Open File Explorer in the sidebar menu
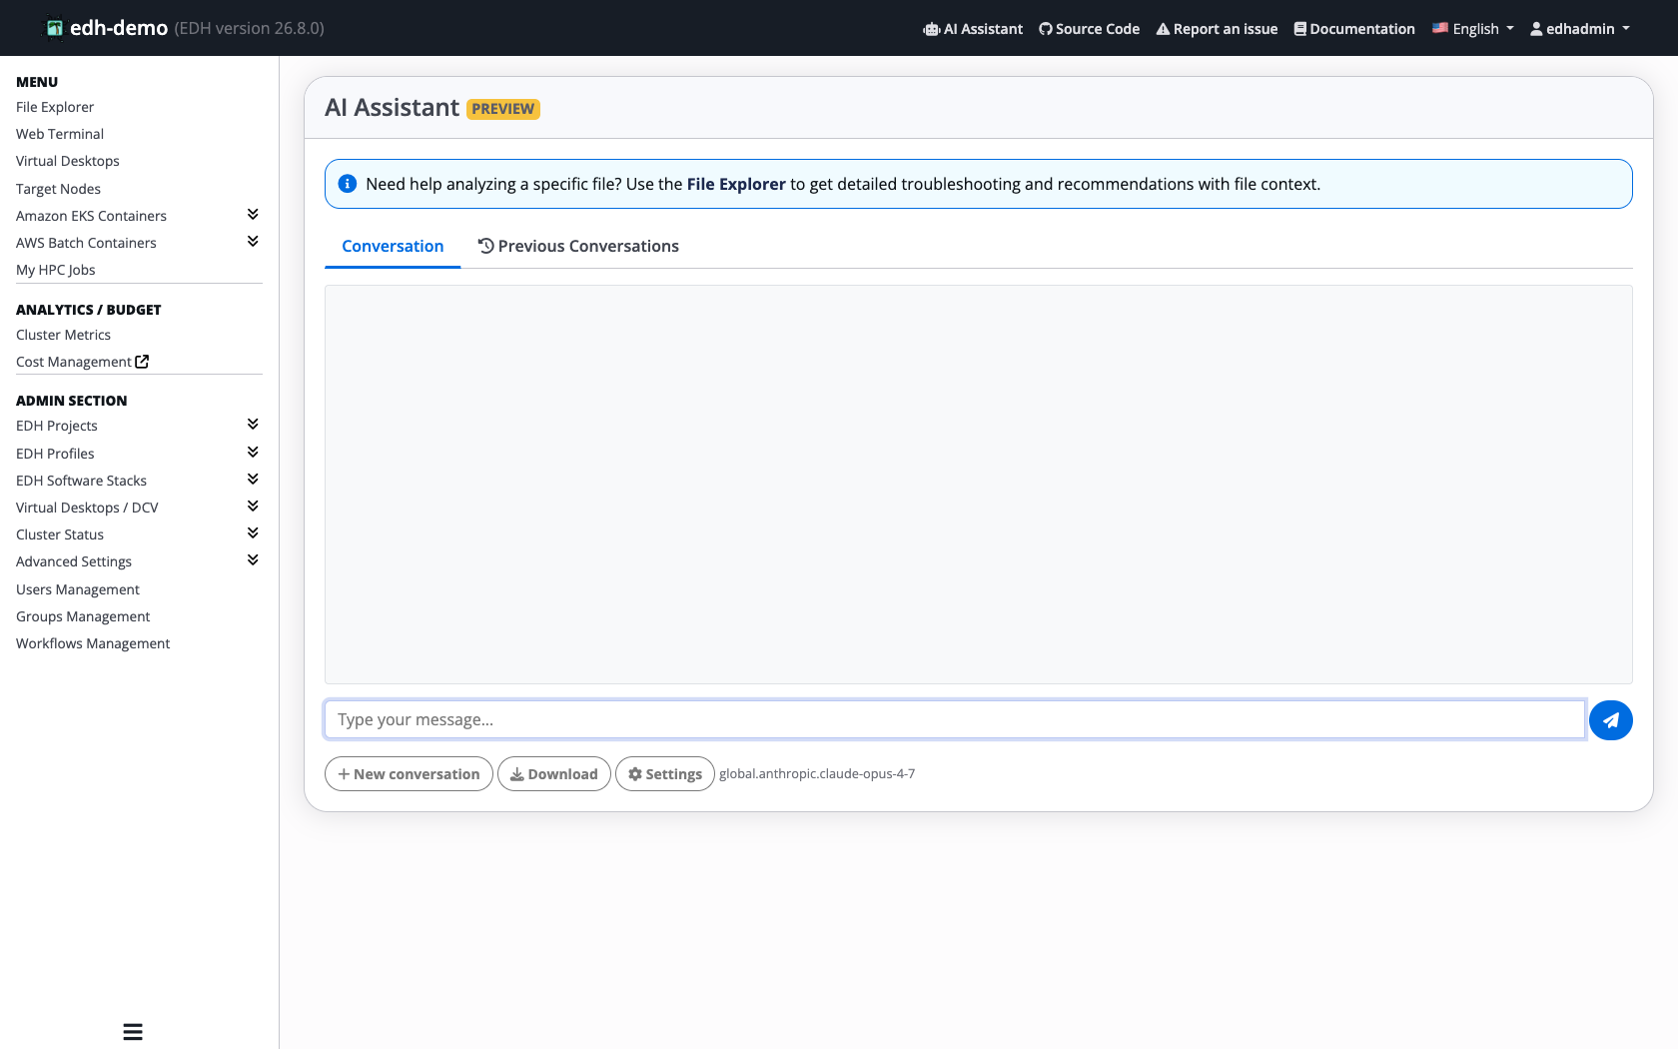 click(x=55, y=107)
